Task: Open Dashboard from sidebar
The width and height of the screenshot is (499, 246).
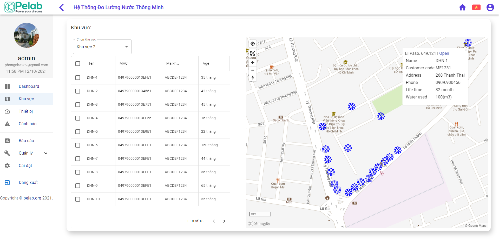Action: (29, 87)
